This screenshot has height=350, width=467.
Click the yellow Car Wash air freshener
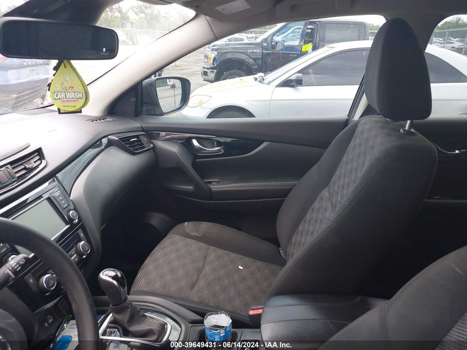tap(69, 88)
